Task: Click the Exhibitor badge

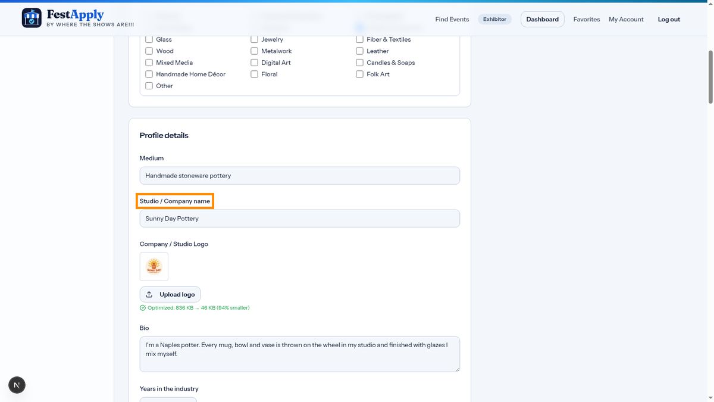Action: (495, 19)
